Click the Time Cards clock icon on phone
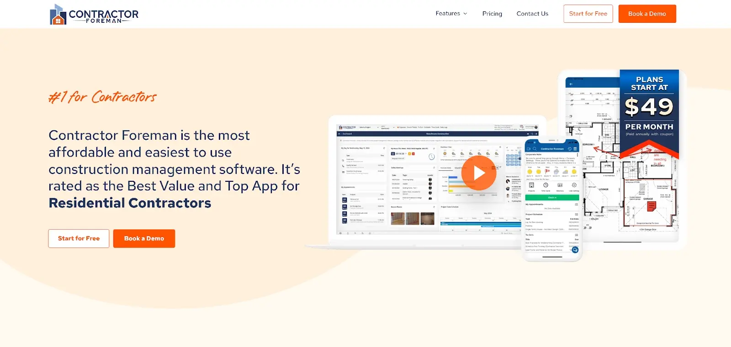Viewport: 731px width, 347px height. point(546,185)
